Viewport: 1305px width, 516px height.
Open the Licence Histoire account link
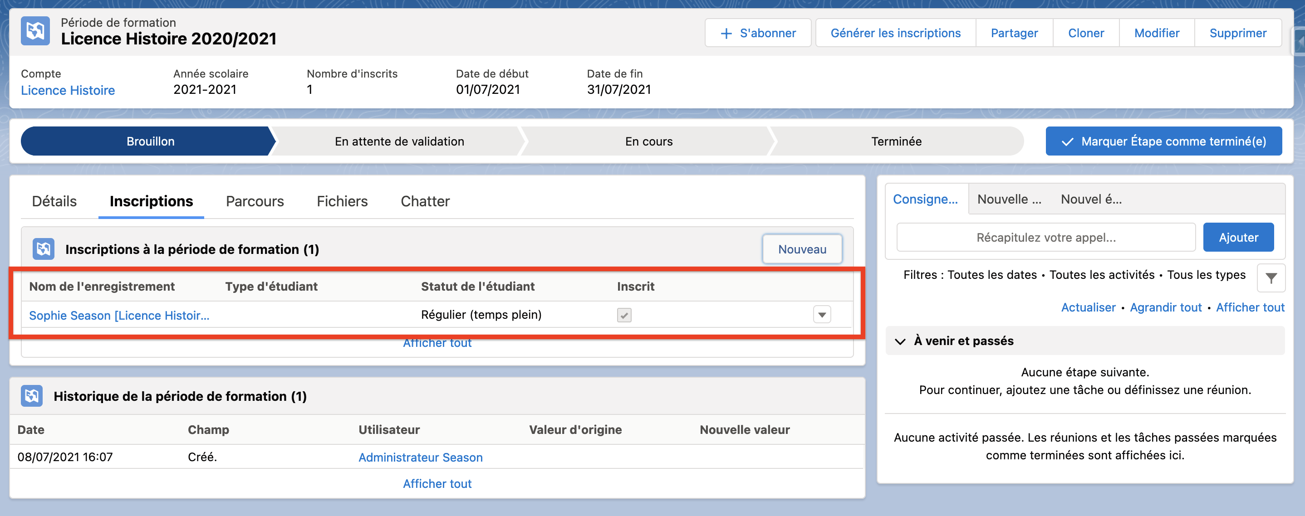(68, 90)
